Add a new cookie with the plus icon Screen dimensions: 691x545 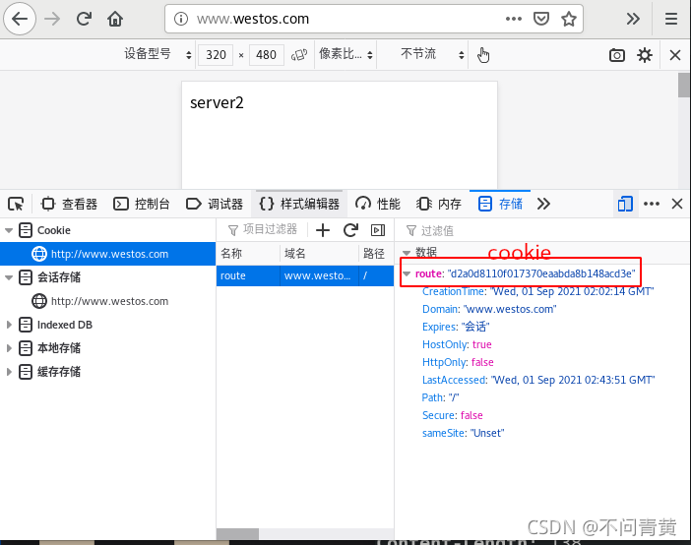tap(323, 230)
